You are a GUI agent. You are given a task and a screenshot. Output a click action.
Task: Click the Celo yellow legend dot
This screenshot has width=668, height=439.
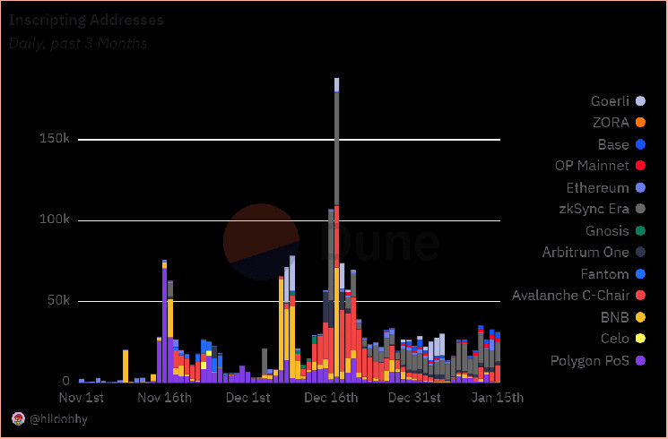click(640, 339)
